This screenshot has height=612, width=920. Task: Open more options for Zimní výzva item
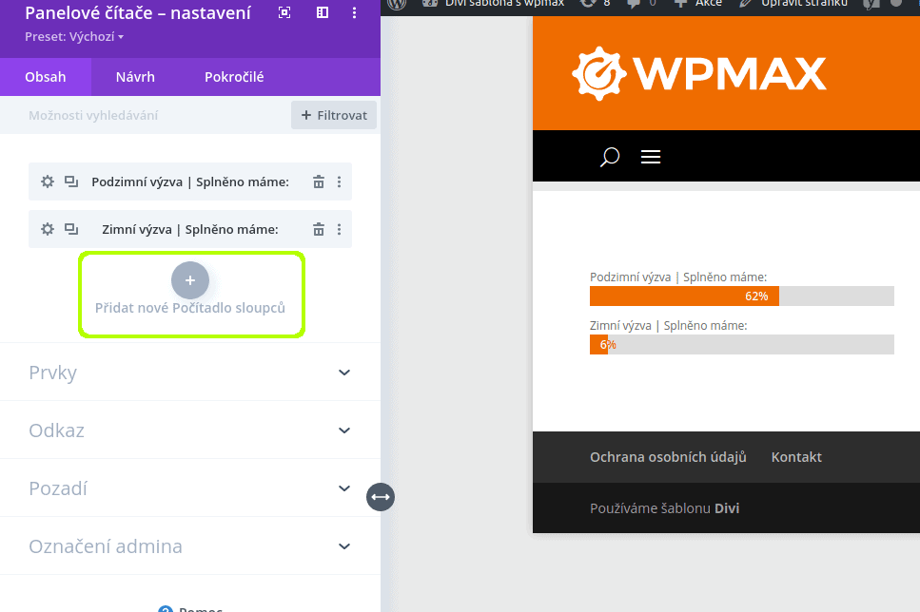(339, 229)
